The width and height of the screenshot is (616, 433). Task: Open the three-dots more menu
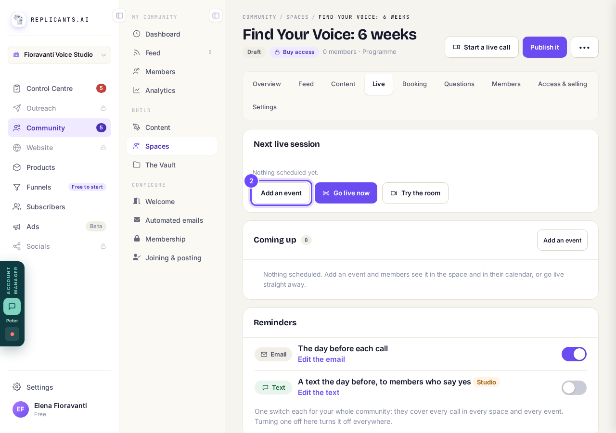point(585,47)
